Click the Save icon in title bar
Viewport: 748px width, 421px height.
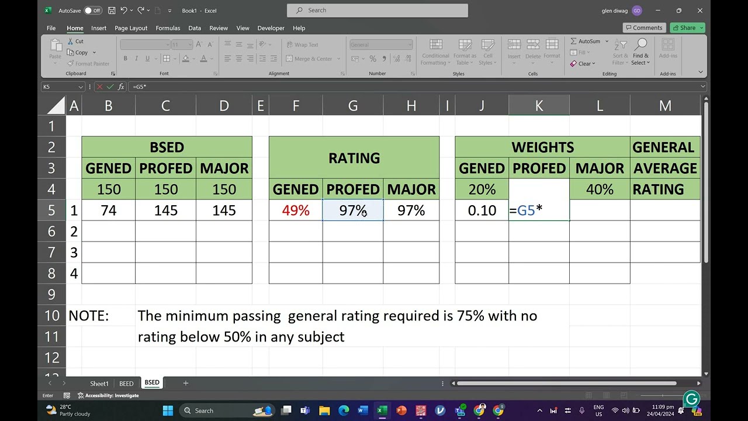click(112, 11)
